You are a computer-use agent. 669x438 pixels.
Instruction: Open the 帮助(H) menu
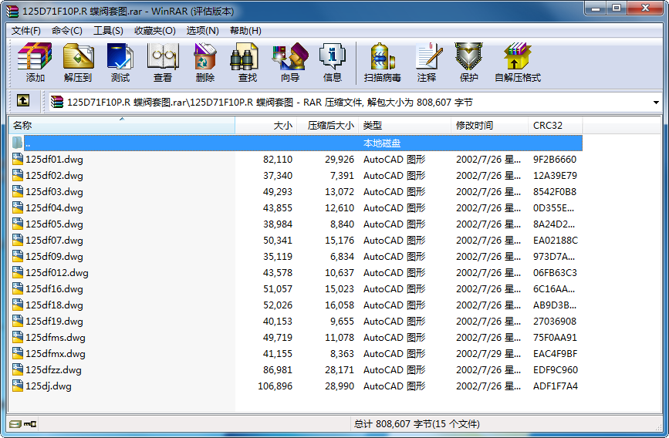245,31
